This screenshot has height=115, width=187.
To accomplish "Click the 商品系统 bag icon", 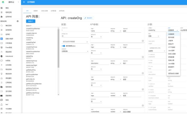I will (x=2, y=52).
